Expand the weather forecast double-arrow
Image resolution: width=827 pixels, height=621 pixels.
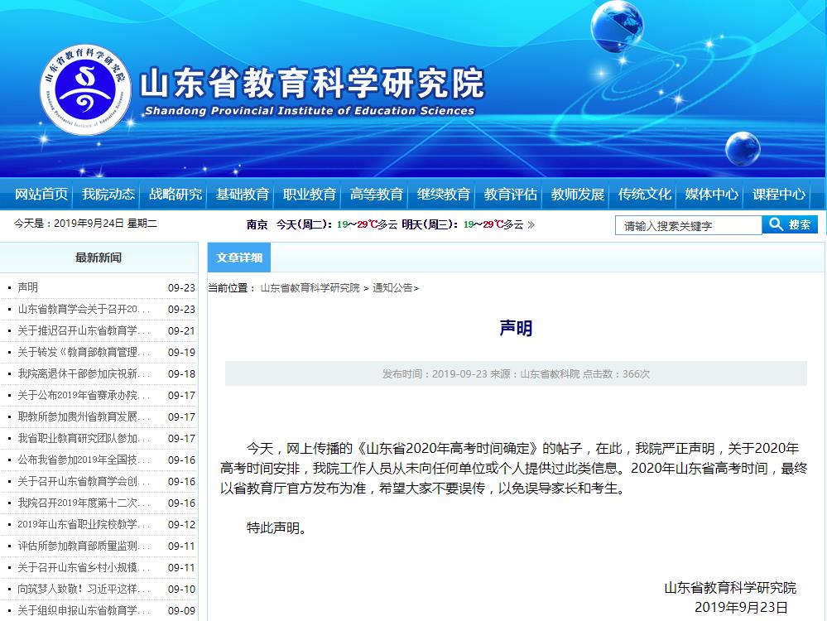(531, 224)
